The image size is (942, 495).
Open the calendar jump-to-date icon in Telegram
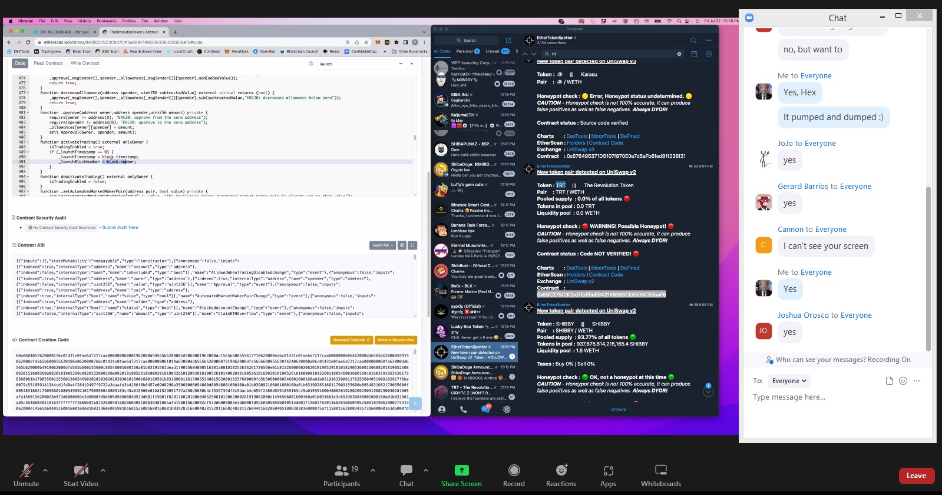coord(694,54)
